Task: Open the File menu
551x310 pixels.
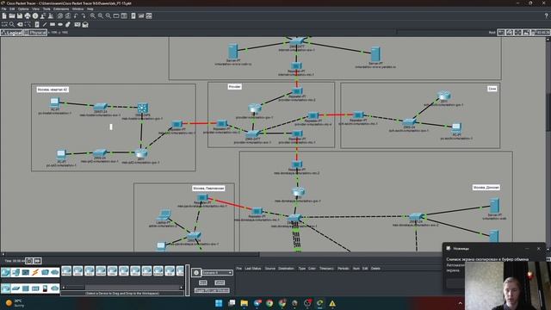Action: click(x=3, y=9)
